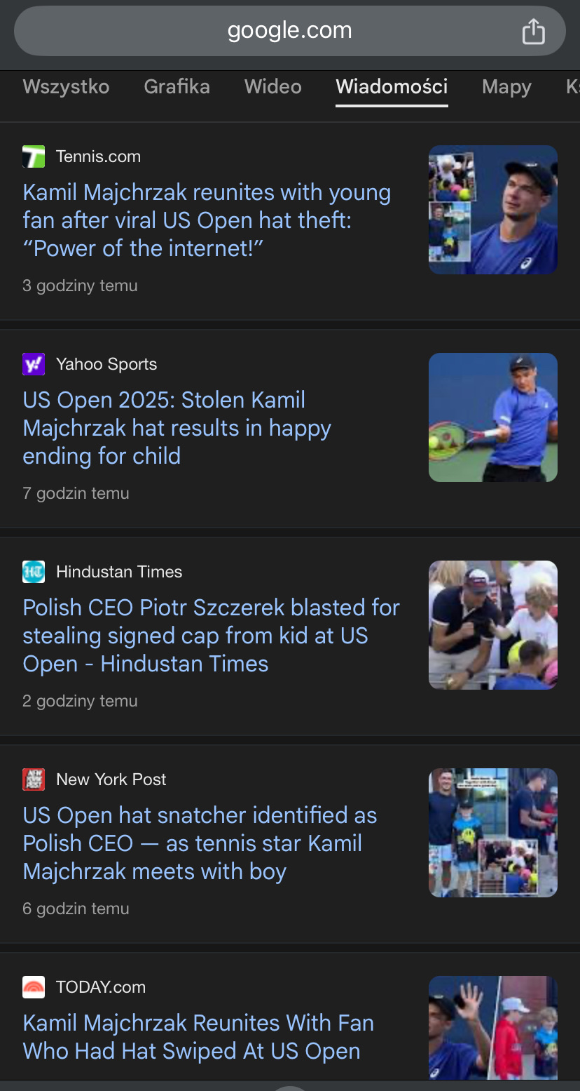Open 'US Open hat snatcher identified' headline
The image size is (580, 1091).
(200, 843)
